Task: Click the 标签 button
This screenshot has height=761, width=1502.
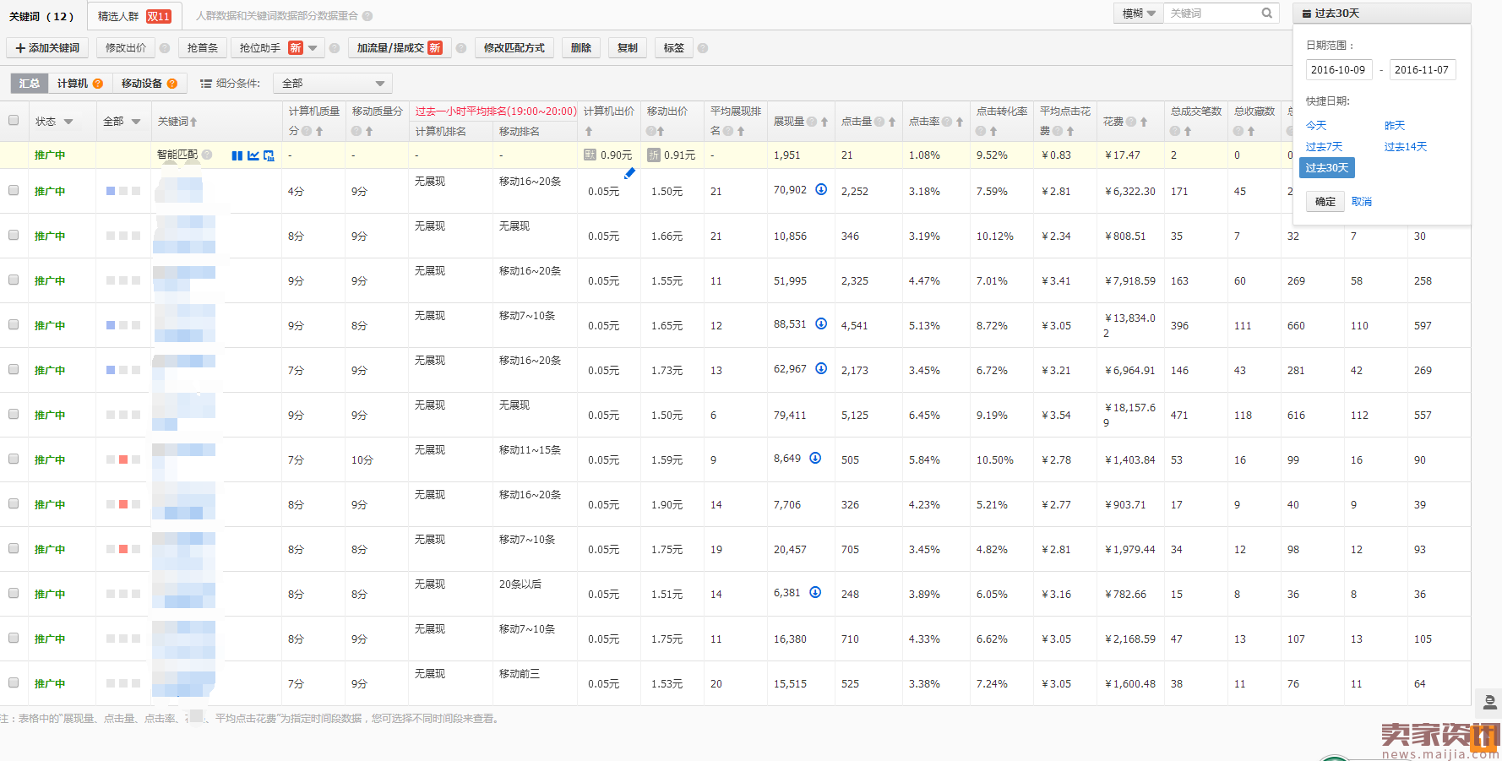Action: point(674,48)
